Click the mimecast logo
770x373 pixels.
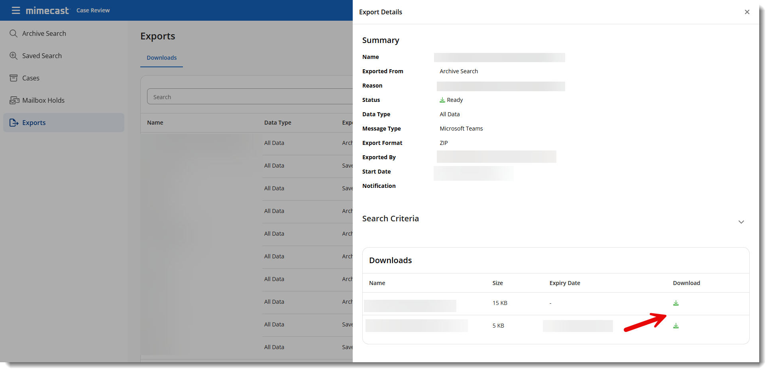[x=47, y=11]
